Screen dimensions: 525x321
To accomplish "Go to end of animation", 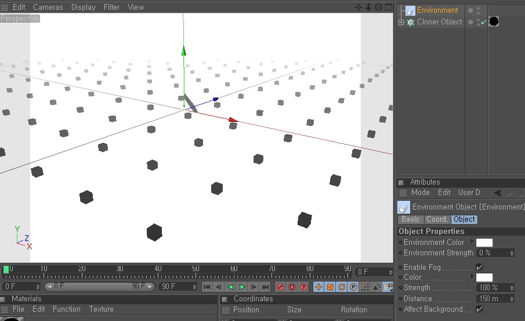I will click(x=265, y=287).
